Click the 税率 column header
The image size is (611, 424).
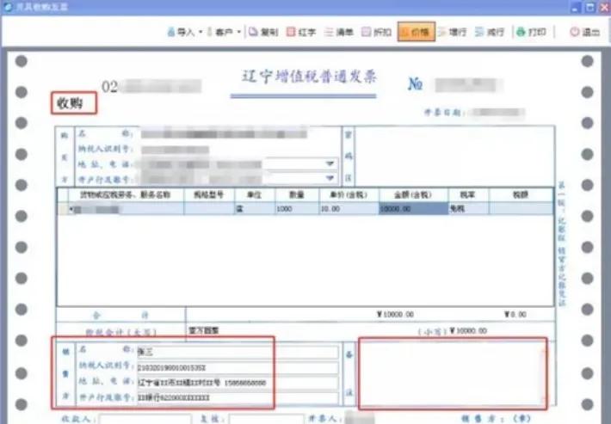tap(468, 194)
